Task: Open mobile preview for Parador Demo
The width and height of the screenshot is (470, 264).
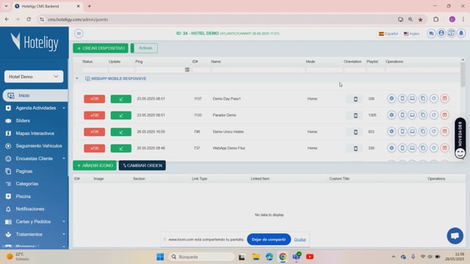Action: [402, 115]
